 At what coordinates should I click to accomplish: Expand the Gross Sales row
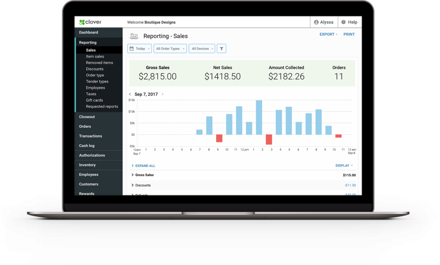click(x=132, y=175)
